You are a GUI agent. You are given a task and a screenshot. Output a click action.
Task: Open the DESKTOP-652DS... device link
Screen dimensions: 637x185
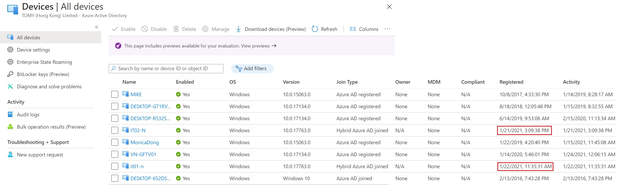click(x=151, y=178)
